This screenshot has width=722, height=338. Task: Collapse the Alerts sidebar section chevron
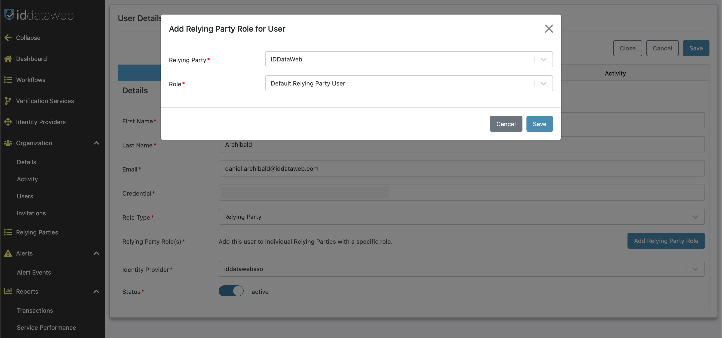pos(96,253)
